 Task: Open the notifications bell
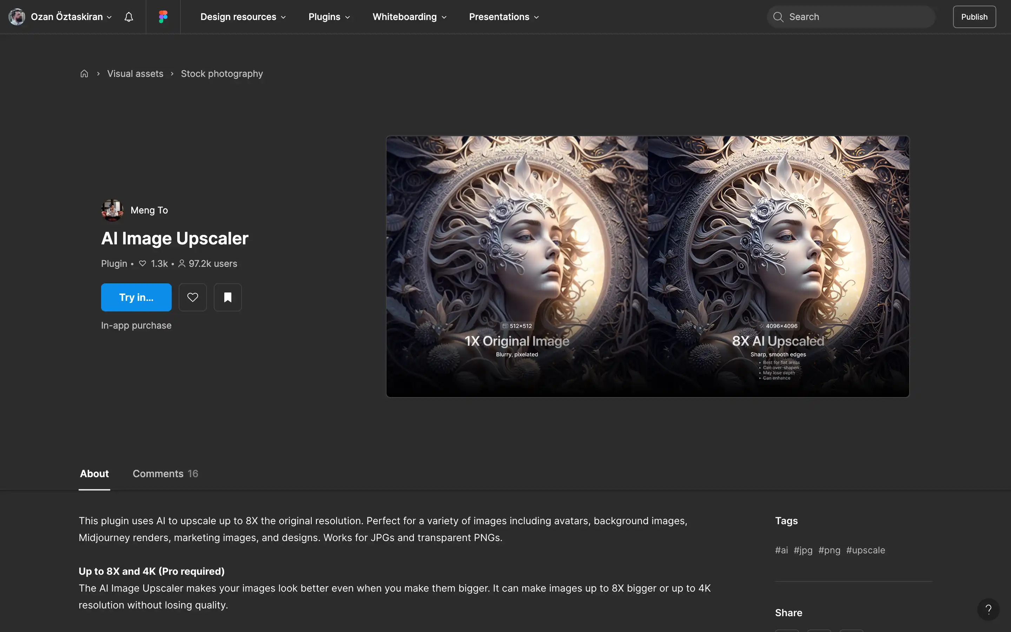[129, 17]
